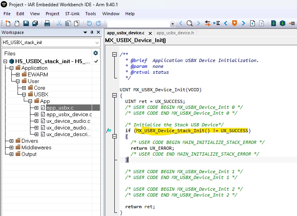Click the Save All toolbar icon
Viewport: 297px width, 216px height.
(35, 23)
